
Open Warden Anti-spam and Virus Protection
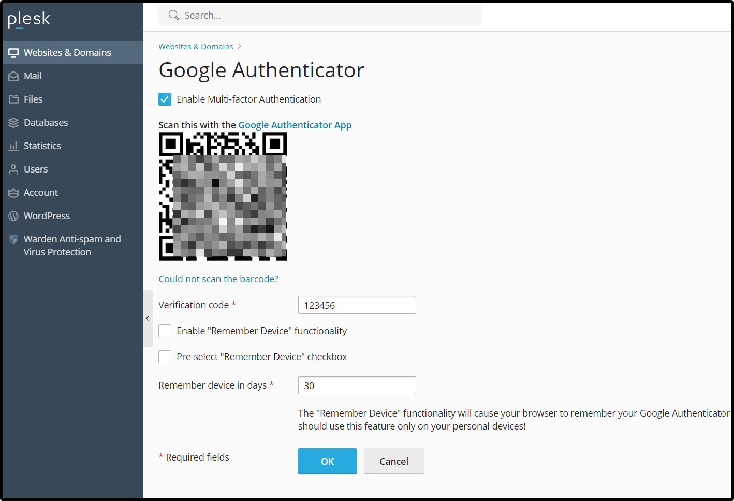tap(72, 246)
